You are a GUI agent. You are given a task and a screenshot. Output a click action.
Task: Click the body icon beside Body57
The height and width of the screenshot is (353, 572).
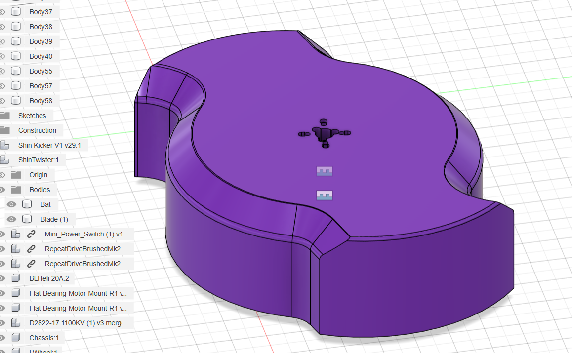click(16, 86)
